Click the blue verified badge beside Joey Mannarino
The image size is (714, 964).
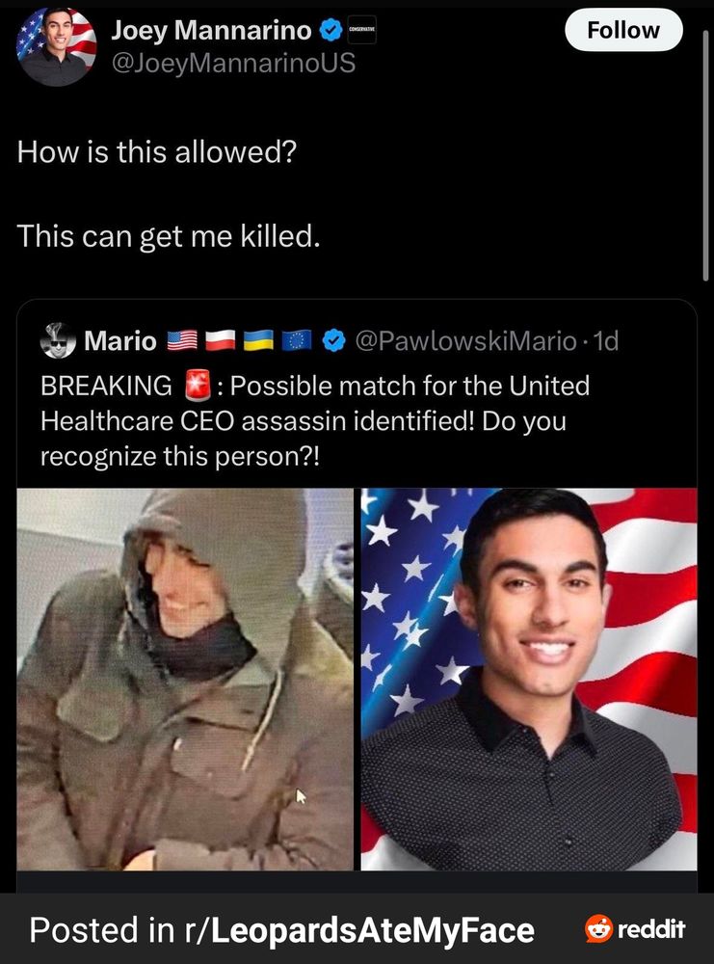click(331, 30)
